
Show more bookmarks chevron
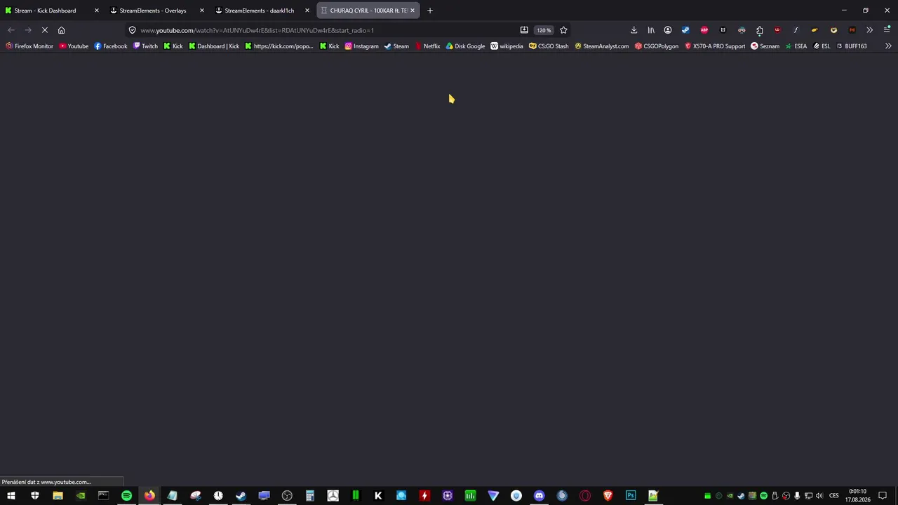click(x=888, y=46)
